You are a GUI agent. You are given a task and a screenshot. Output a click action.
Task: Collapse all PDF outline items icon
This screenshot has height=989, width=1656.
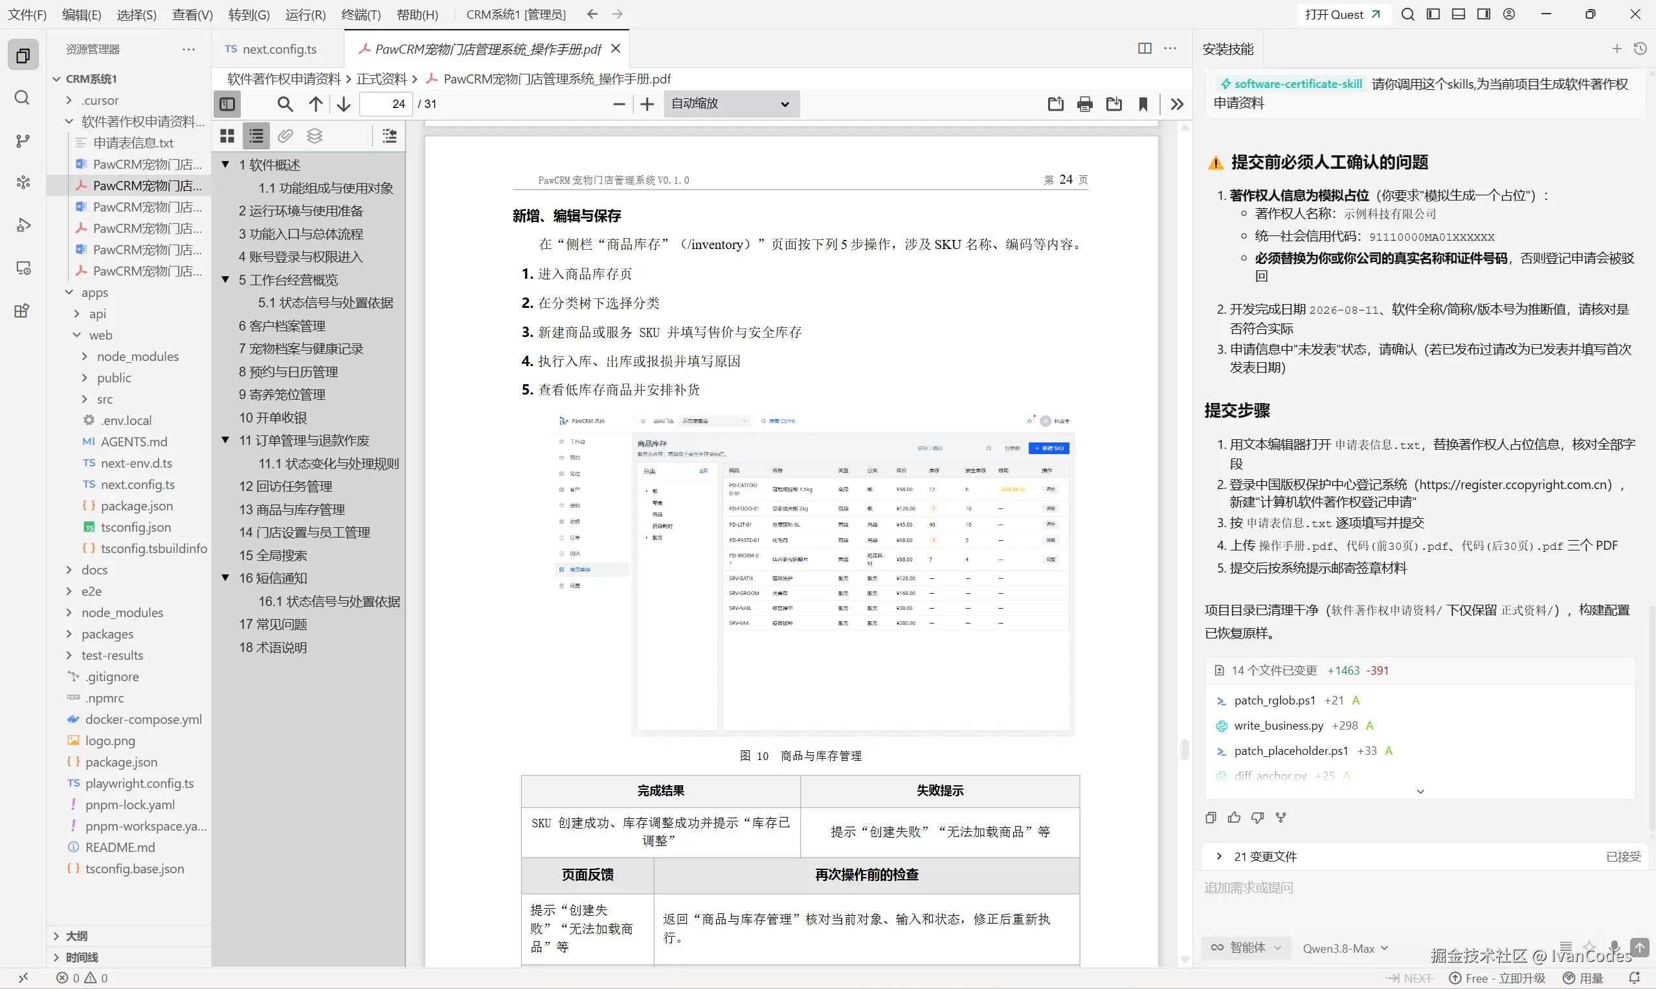click(390, 136)
